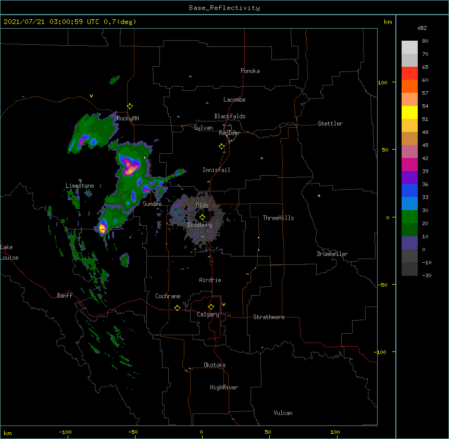Click the Strathmore label

[x=269, y=317]
